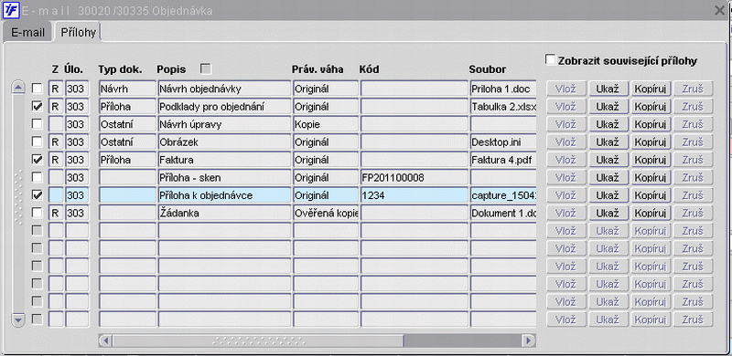Click the Popis field Podklady pro objednání
The image size is (732, 356).
[x=224, y=106]
